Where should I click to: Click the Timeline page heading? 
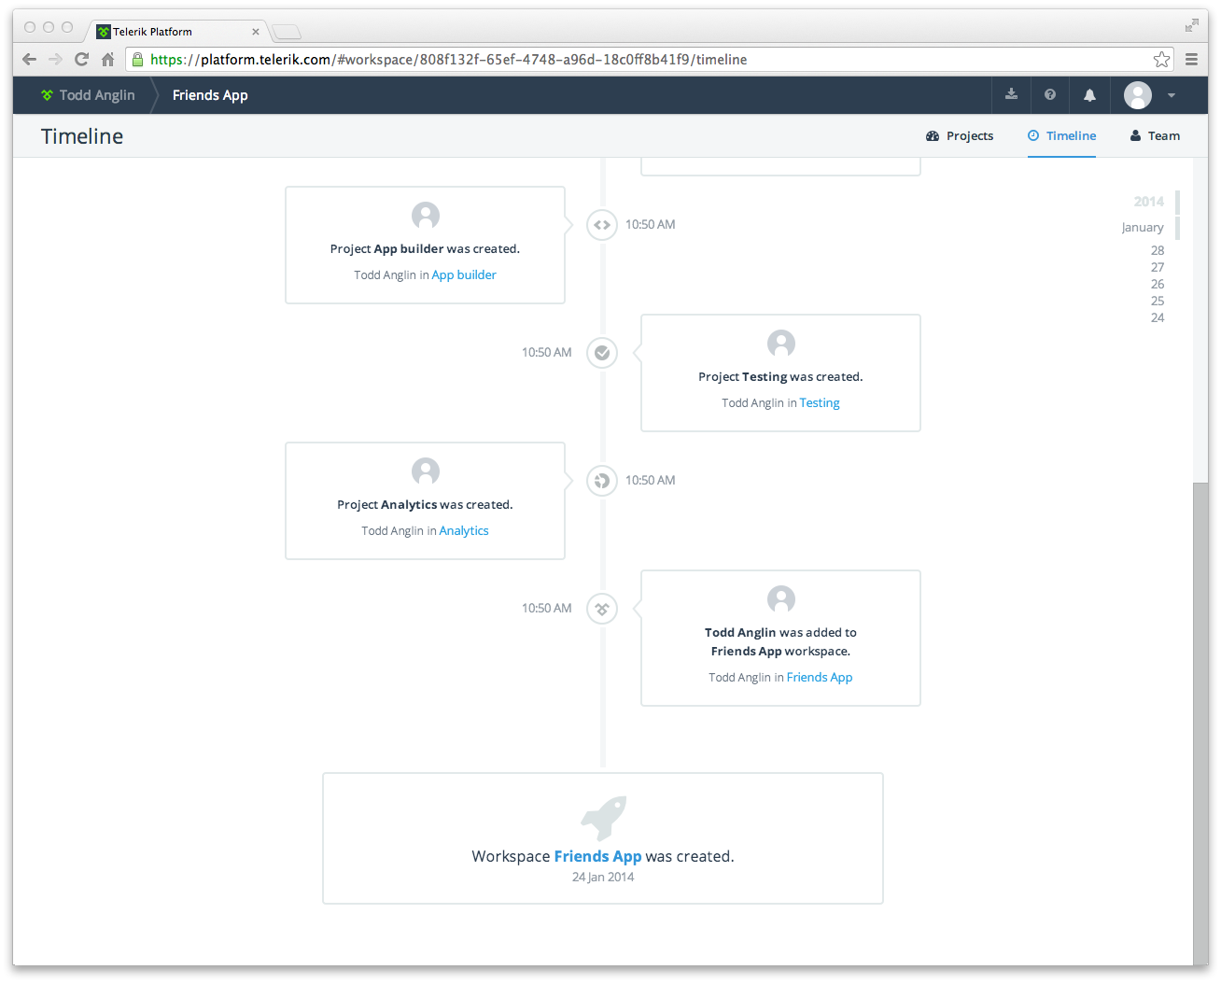click(x=82, y=136)
